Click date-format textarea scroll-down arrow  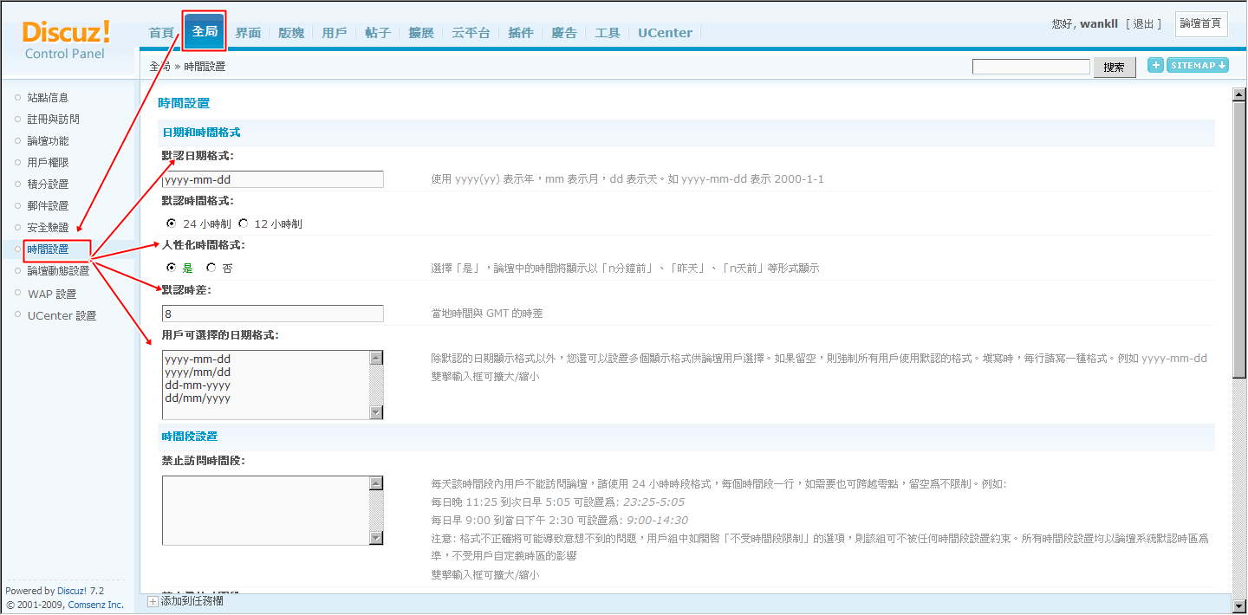point(376,412)
